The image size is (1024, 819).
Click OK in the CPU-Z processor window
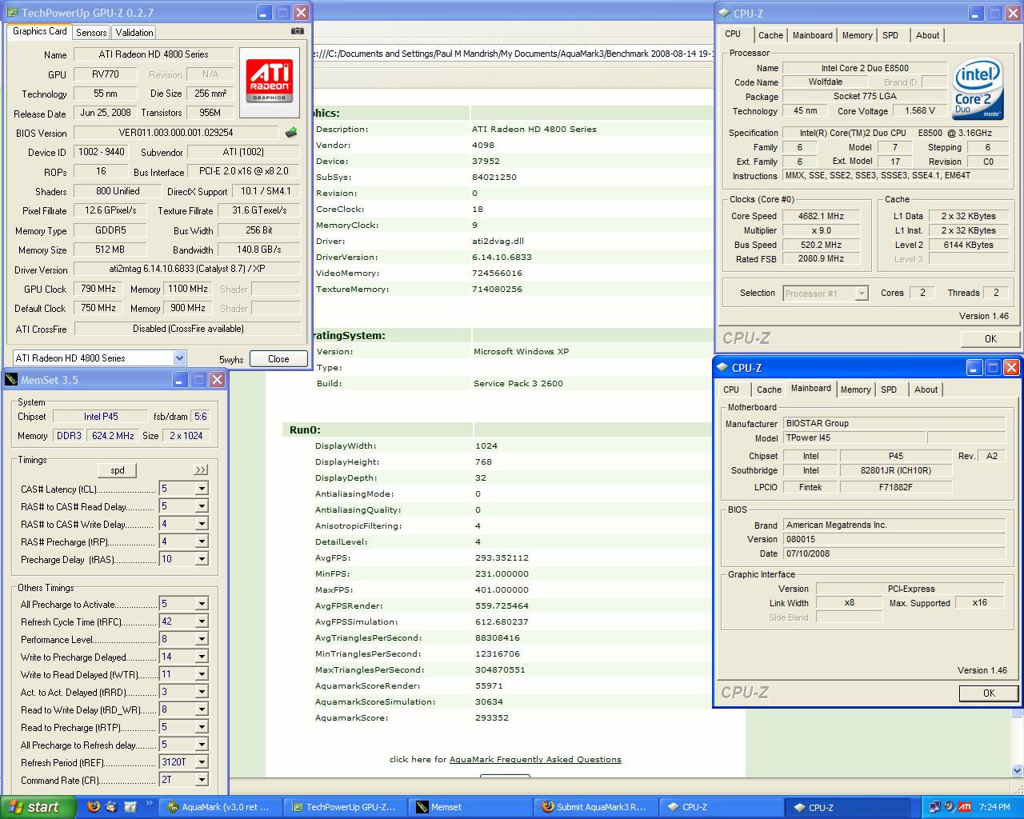pos(990,338)
